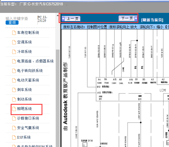Open 照明系统 wiring diagram entry
The width and height of the screenshot is (169, 147).
coord(24,109)
